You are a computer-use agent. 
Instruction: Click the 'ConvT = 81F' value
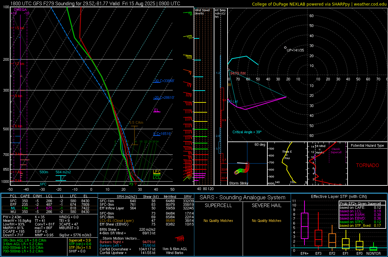pos(45,225)
